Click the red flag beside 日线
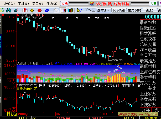Image resolution: width=161 pixels, height=119 pixels. (43, 15)
